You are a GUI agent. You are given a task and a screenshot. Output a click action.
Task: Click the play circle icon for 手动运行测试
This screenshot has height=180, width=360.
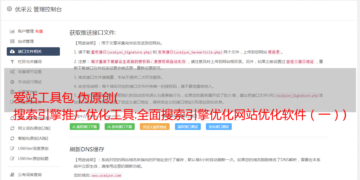(x=12, y=82)
